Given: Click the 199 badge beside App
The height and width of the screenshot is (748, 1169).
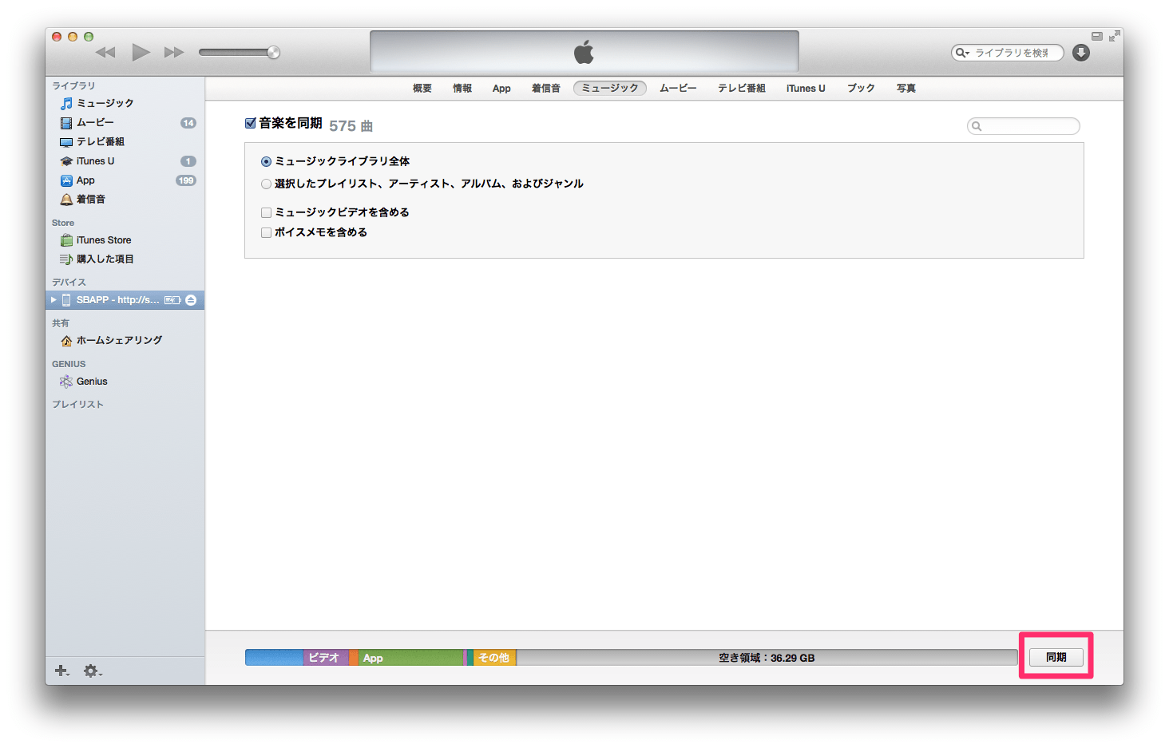Looking at the screenshot, I should [186, 180].
